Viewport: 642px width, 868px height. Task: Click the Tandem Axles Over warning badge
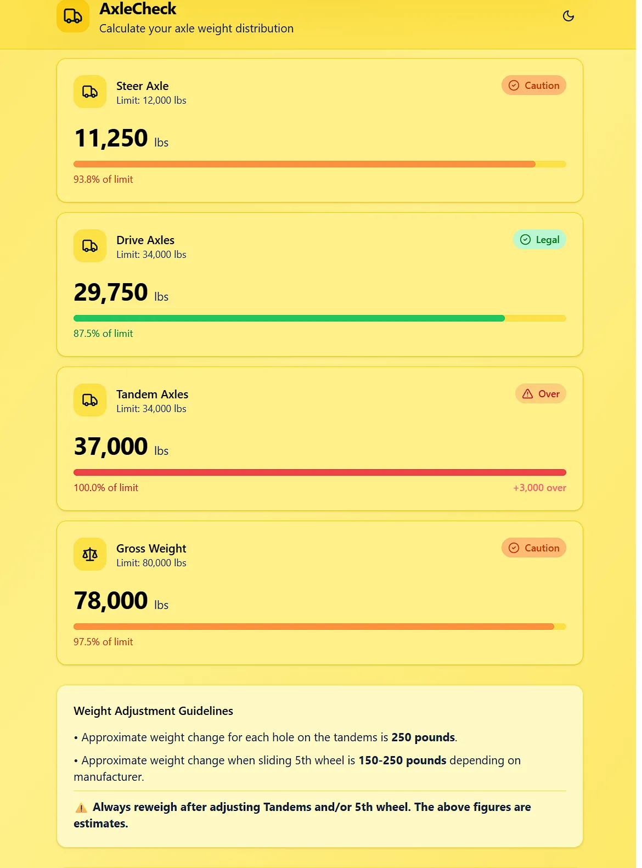click(x=540, y=394)
